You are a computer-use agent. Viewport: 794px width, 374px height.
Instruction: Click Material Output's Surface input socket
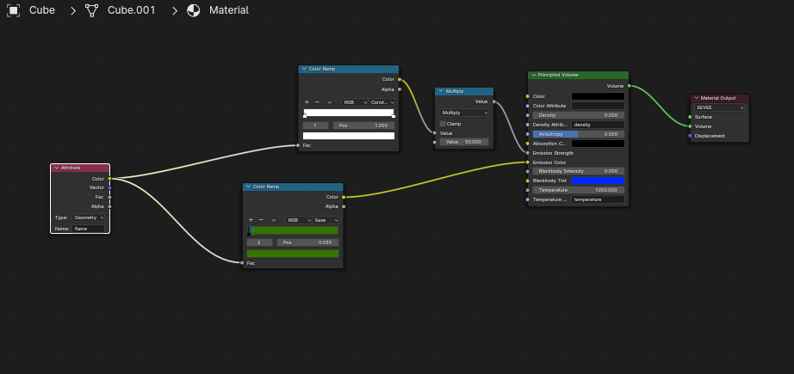690,117
